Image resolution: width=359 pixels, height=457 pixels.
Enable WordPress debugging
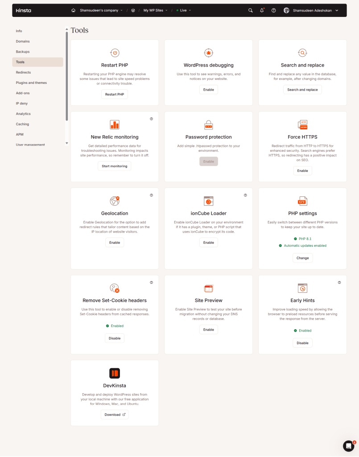pyautogui.click(x=208, y=90)
